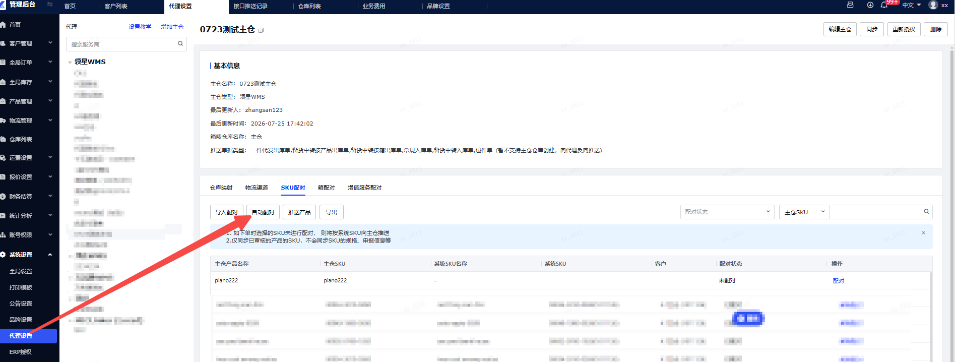Switch to the 品牌设置 top tab

tap(438, 6)
